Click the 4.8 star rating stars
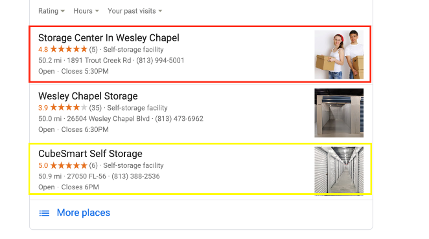Image resolution: width=429 pixels, height=239 pixels. coord(69,49)
